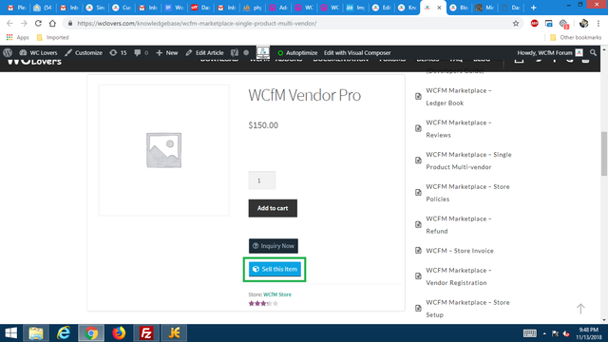Open WCFM Marketplace – Single Product Multi-vendor link
608x342 pixels.
point(468,161)
